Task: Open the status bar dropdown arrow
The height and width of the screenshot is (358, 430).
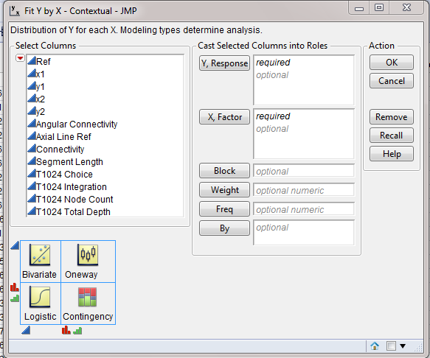Action: pyautogui.click(x=403, y=346)
